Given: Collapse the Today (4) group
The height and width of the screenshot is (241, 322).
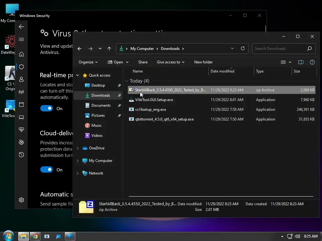Looking at the screenshot, I should (x=127, y=81).
